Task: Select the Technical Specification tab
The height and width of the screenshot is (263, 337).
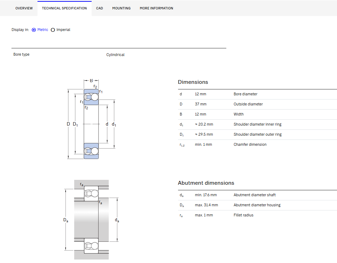Action: tap(64, 8)
